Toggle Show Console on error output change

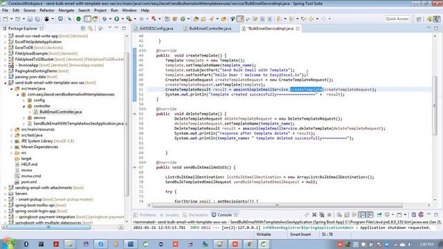pos(369,215)
